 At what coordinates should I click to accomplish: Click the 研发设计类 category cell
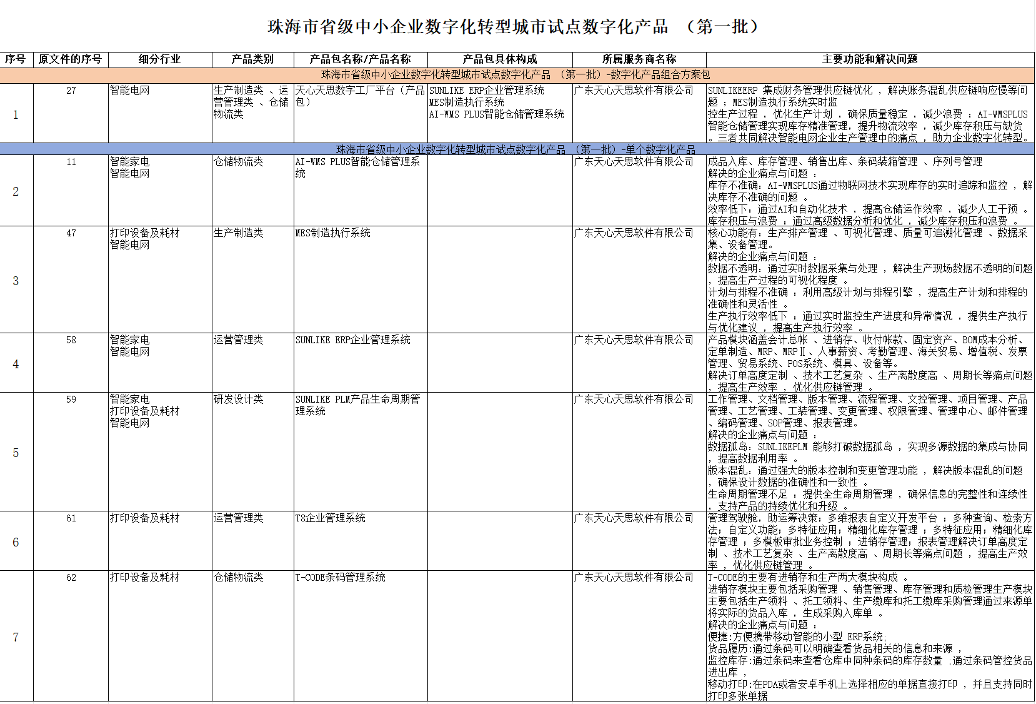(253, 451)
